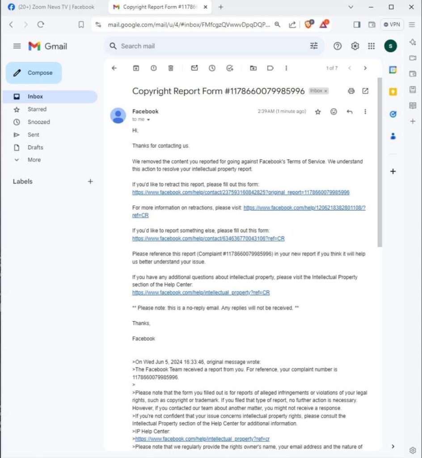This screenshot has height=458, width=422.
Task: Open the quoted IP Help Center link
Action: click(202, 439)
